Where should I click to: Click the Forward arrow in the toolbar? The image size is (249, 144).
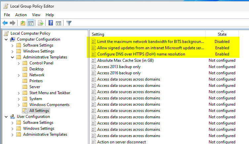13,23
